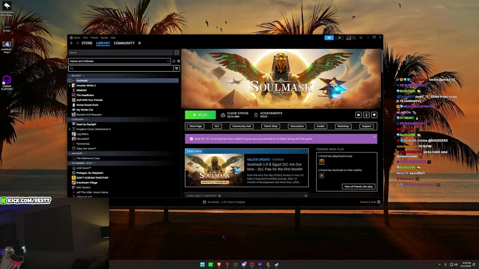
Task: Switch to Big Picture mode icon
Action: [361, 37]
